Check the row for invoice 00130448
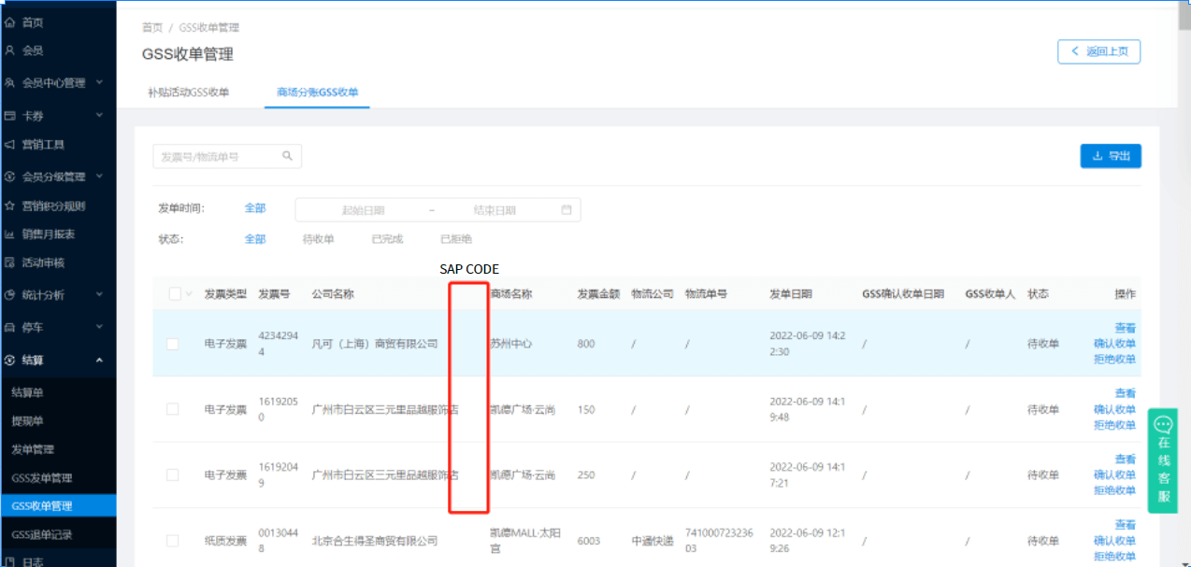The width and height of the screenshot is (1191, 567). [x=172, y=540]
